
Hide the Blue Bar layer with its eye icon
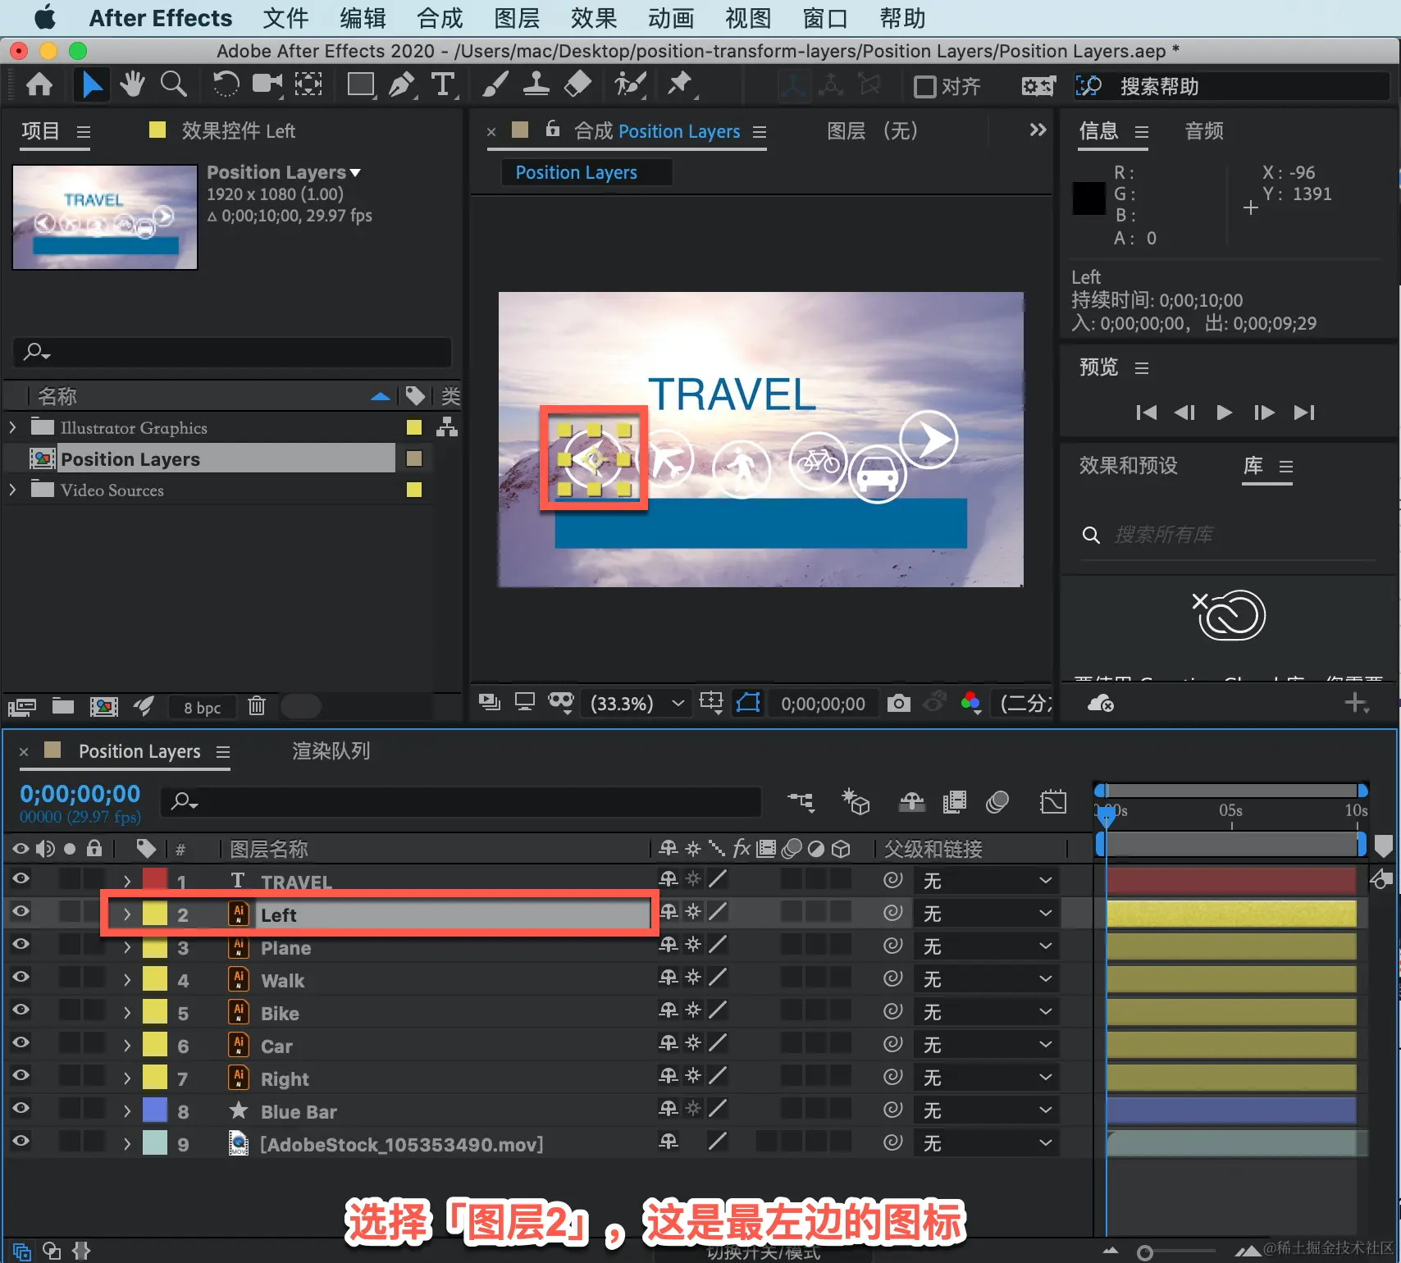(21, 1109)
